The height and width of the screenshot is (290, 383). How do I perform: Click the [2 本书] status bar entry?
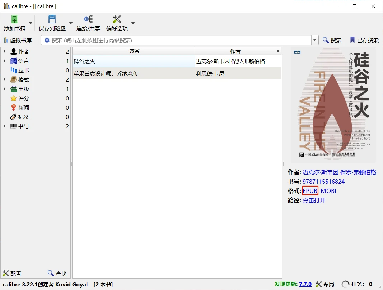(103, 284)
